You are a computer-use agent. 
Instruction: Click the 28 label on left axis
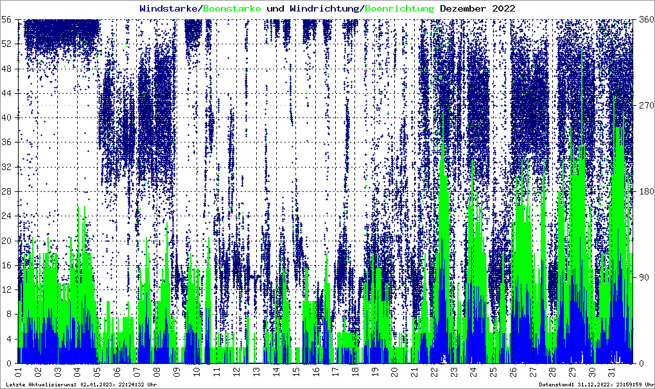[7, 191]
